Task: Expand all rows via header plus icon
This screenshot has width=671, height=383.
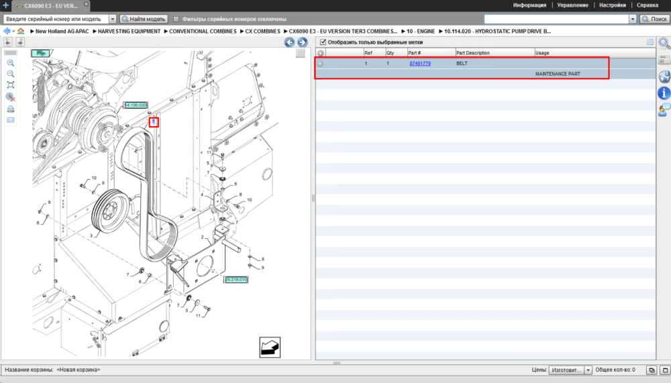Action: (321, 53)
